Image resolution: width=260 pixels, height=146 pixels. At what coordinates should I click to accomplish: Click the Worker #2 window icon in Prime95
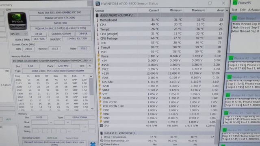pos(231,58)
